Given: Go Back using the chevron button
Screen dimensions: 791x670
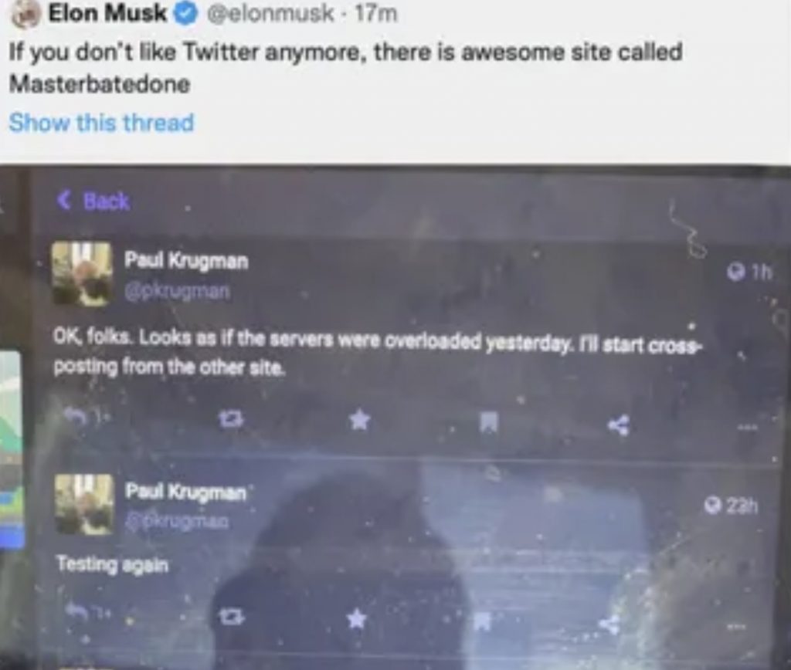Looking at the screenshot, I should coord(93,201).
